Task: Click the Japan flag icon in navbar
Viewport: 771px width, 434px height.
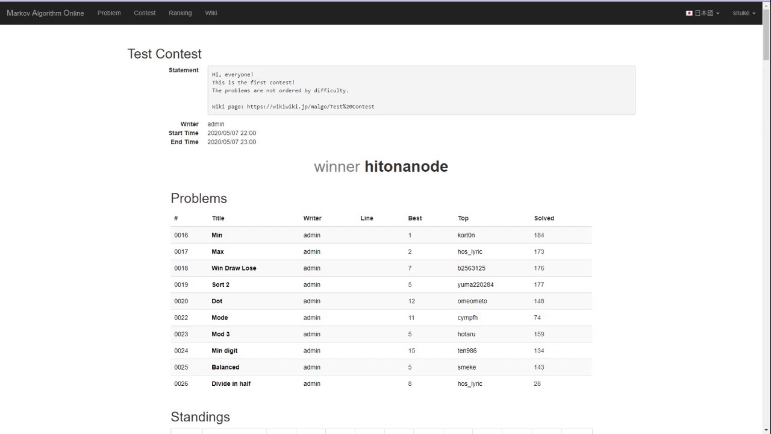Action: tap(689, 13)
